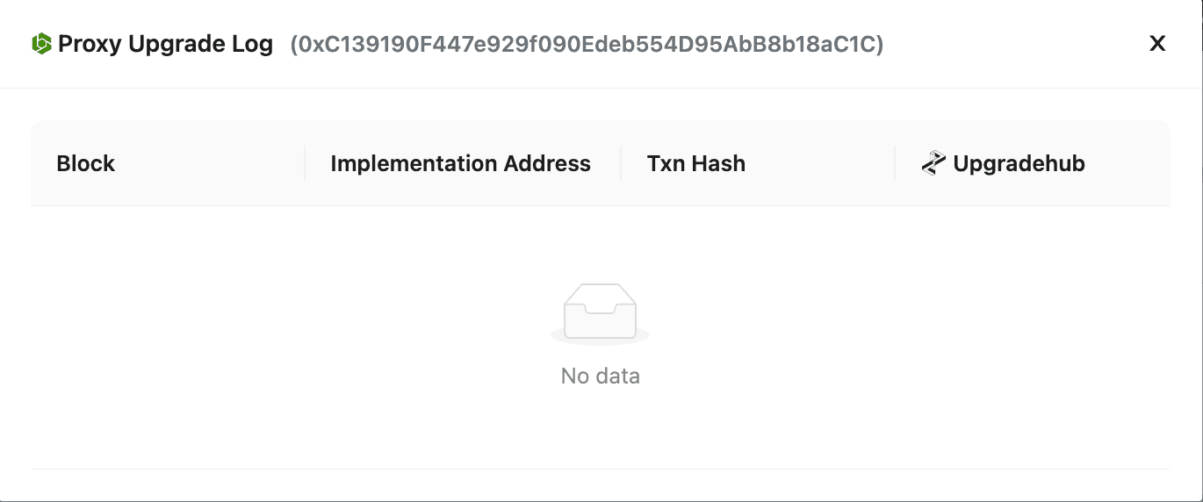Click the empty inbox tray icon
This screenshot has width=1203, height=502.
(600, 310)
